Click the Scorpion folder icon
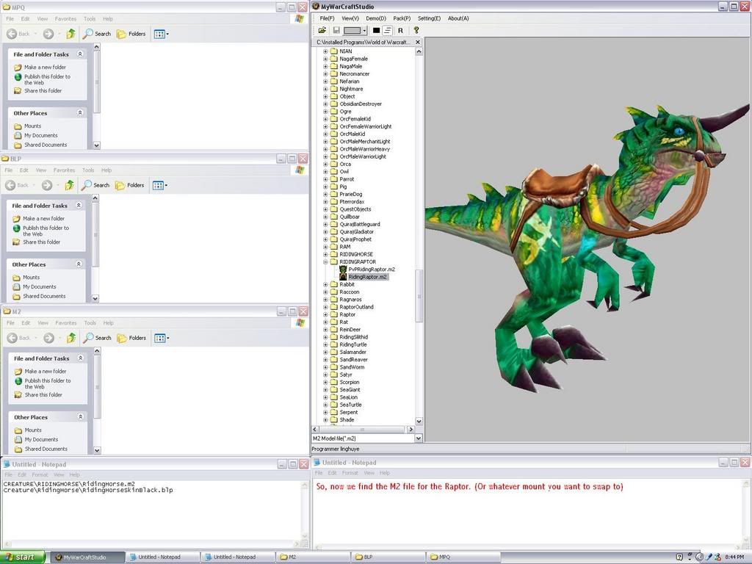 click(x=334, y=382)
